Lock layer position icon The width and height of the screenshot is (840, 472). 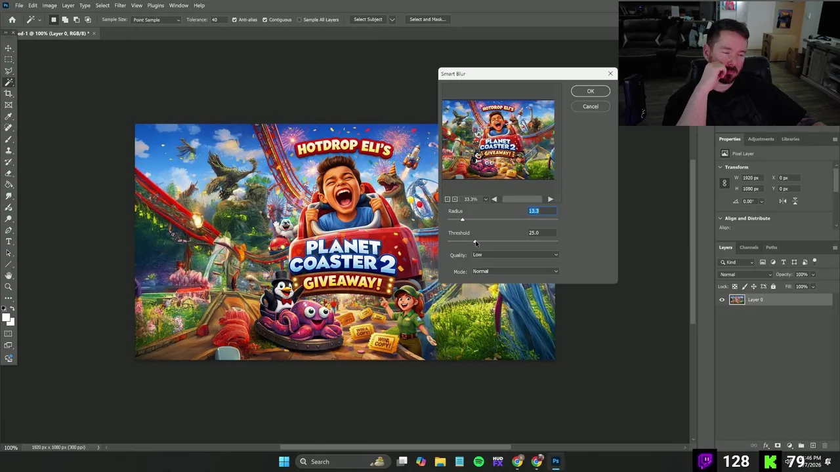click(x=753, y=286)
